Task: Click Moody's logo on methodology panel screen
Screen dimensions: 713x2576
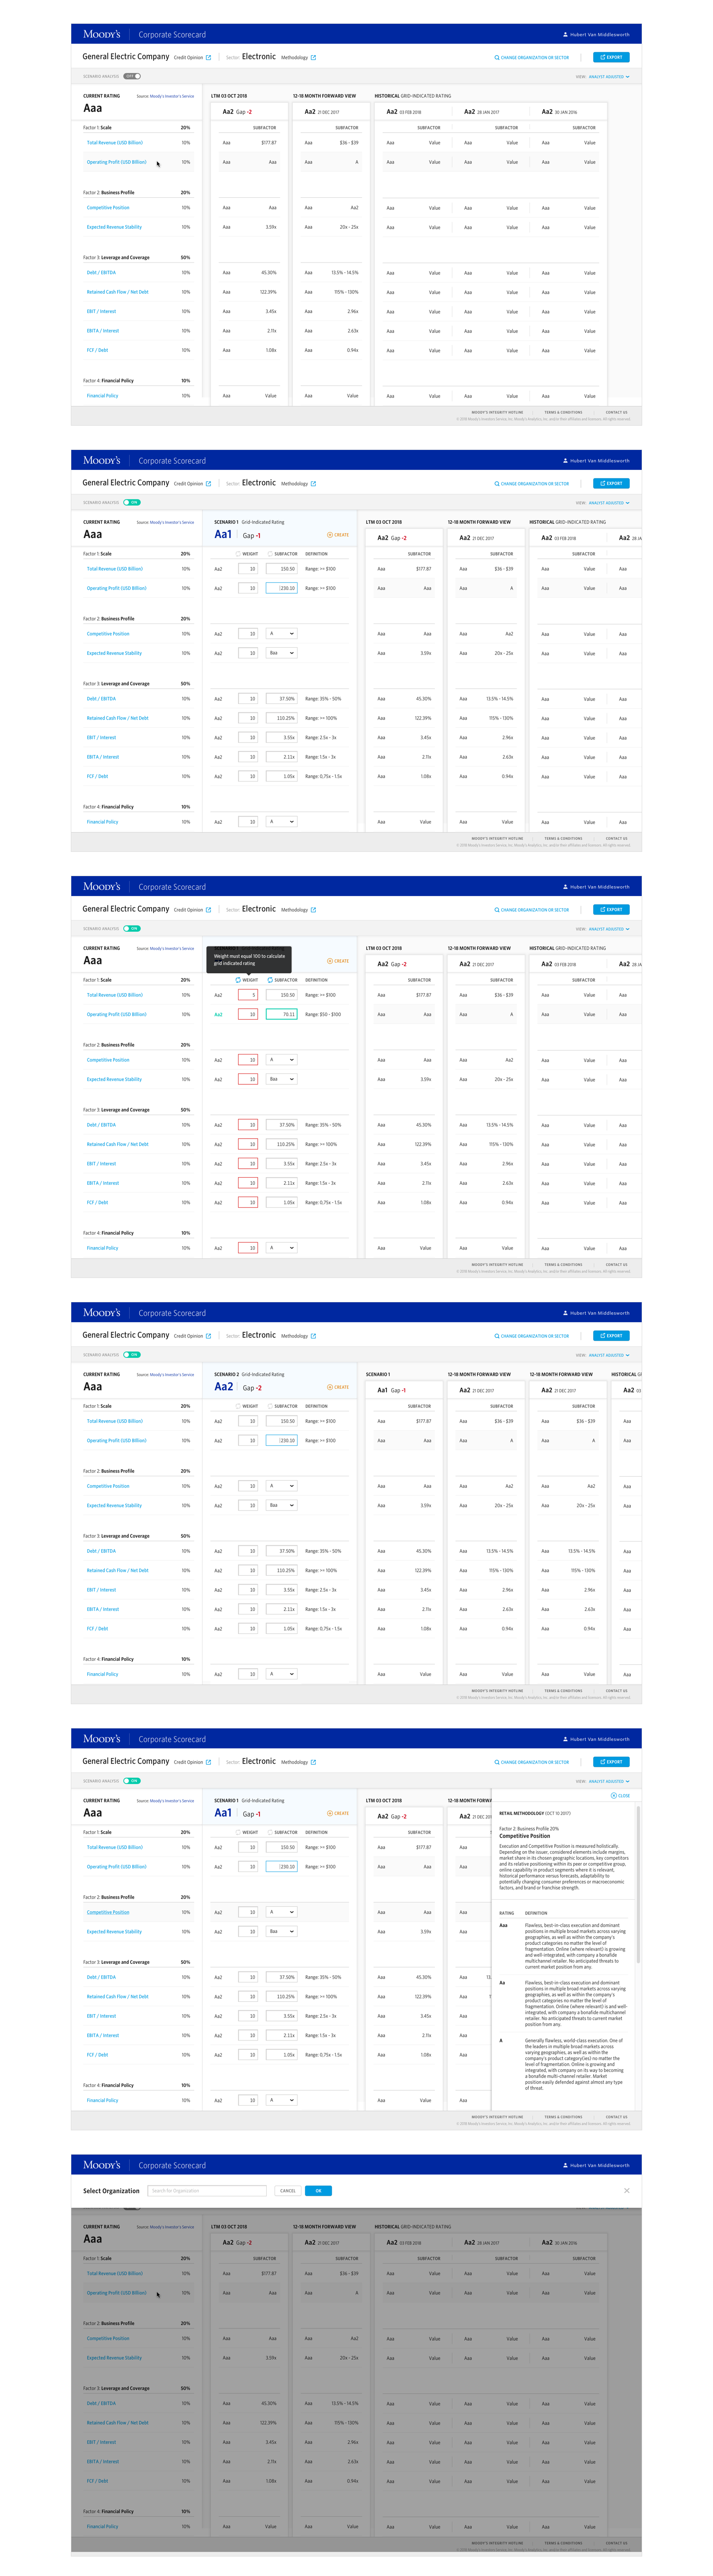Action: point(102,1739)
